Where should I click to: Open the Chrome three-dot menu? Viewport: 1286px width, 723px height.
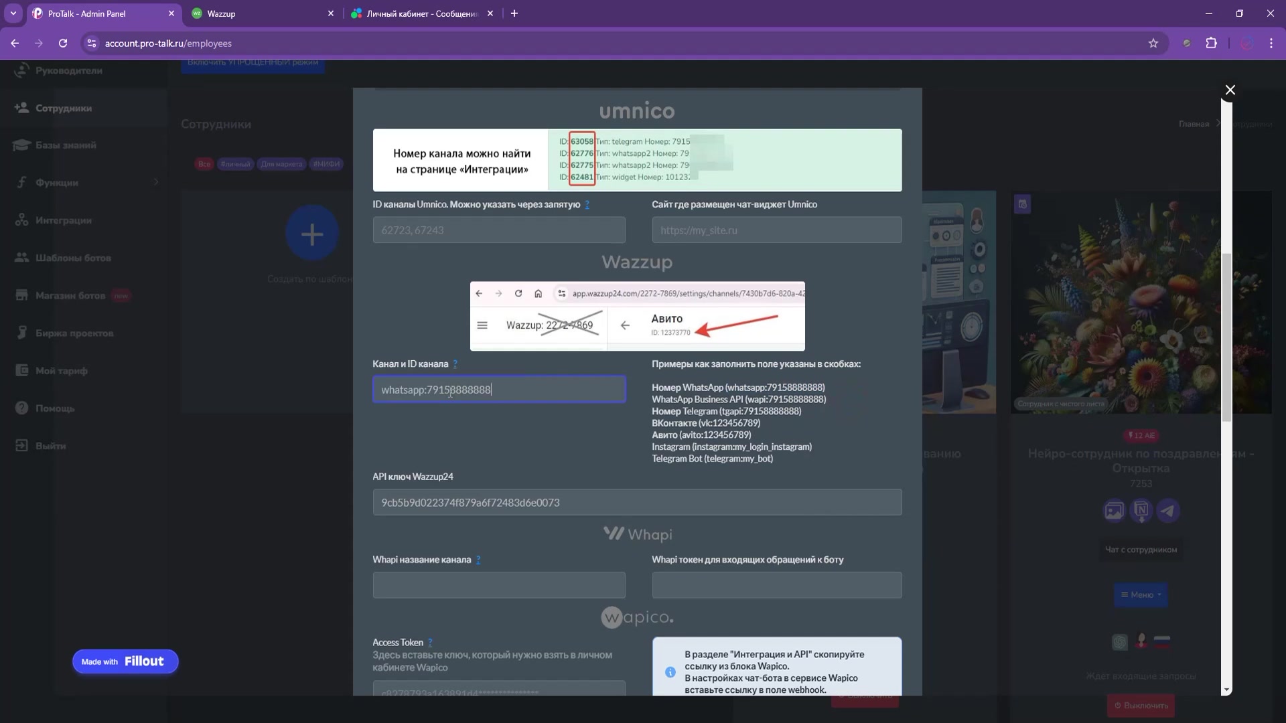[x=1271, y=44]
